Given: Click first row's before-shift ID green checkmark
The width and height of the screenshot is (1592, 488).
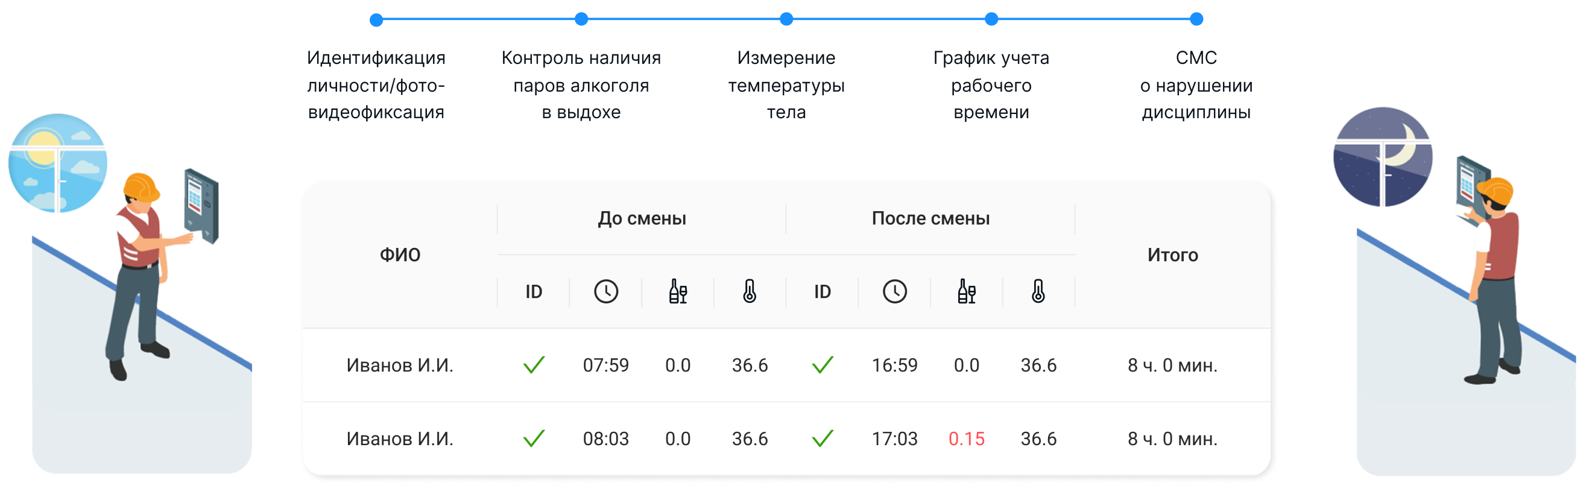Looking at the screenshot, I should pyautogui.click(x=533, y=365).
